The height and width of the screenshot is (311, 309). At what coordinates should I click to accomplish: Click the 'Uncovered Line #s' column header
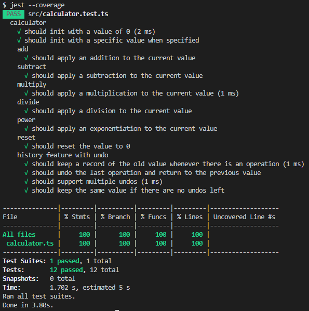tap(244, 217)
